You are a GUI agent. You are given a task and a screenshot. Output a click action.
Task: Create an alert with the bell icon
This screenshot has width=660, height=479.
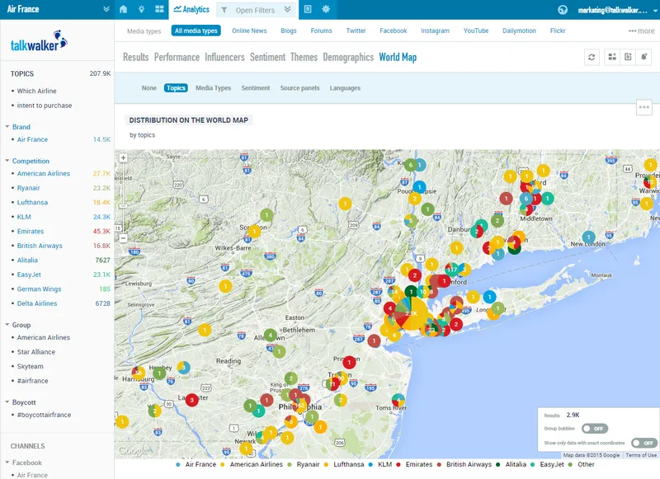[x=643, y=57]
